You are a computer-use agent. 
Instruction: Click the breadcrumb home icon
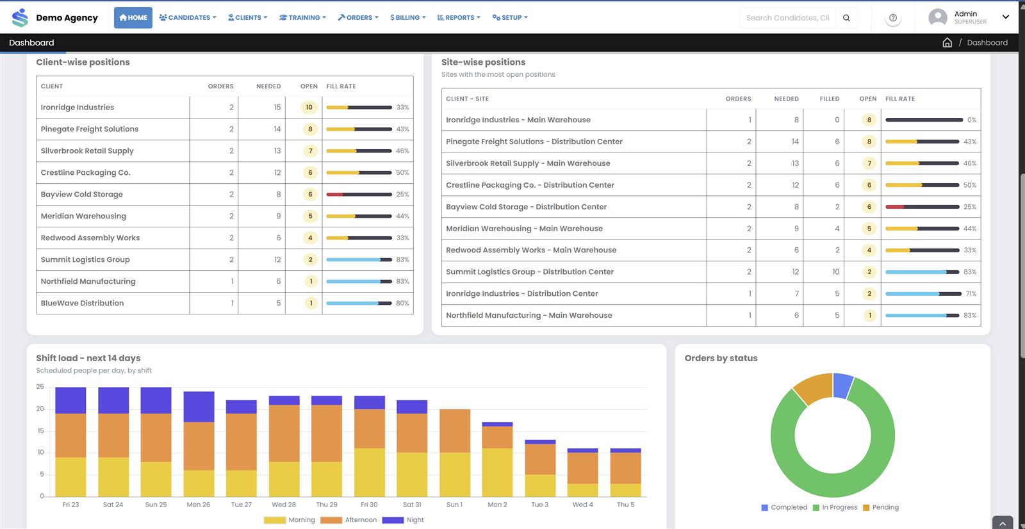coord(947,42)
